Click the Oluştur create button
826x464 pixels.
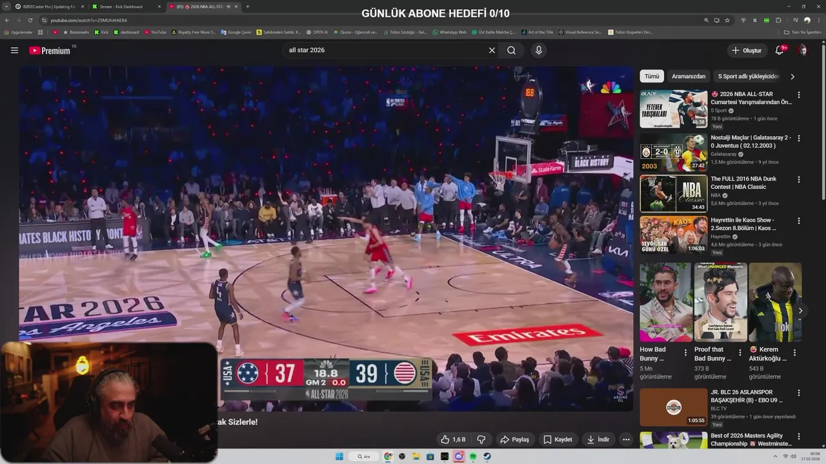747,50
